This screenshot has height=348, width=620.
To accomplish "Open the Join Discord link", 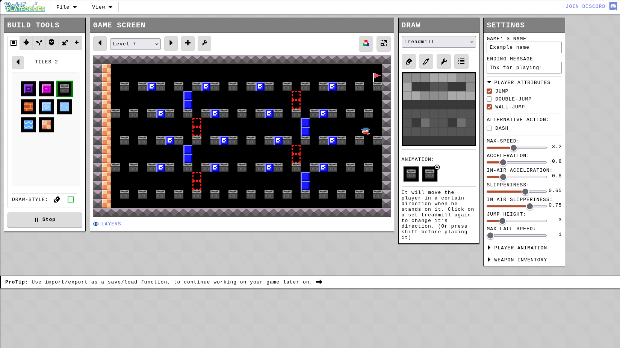I will (x=585, y=6).
